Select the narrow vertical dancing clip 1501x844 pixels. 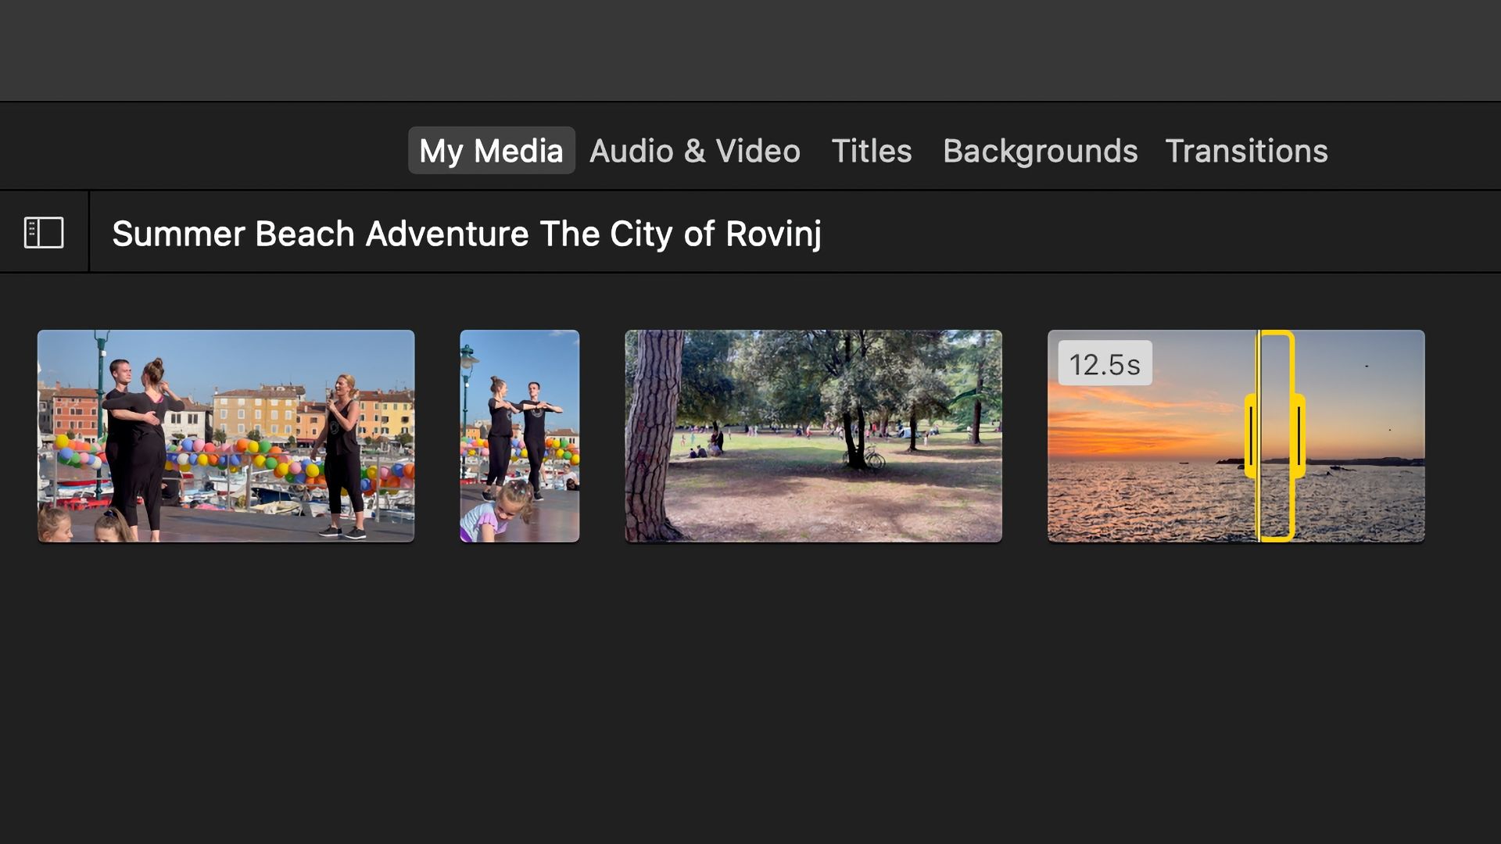pos(520,436)
